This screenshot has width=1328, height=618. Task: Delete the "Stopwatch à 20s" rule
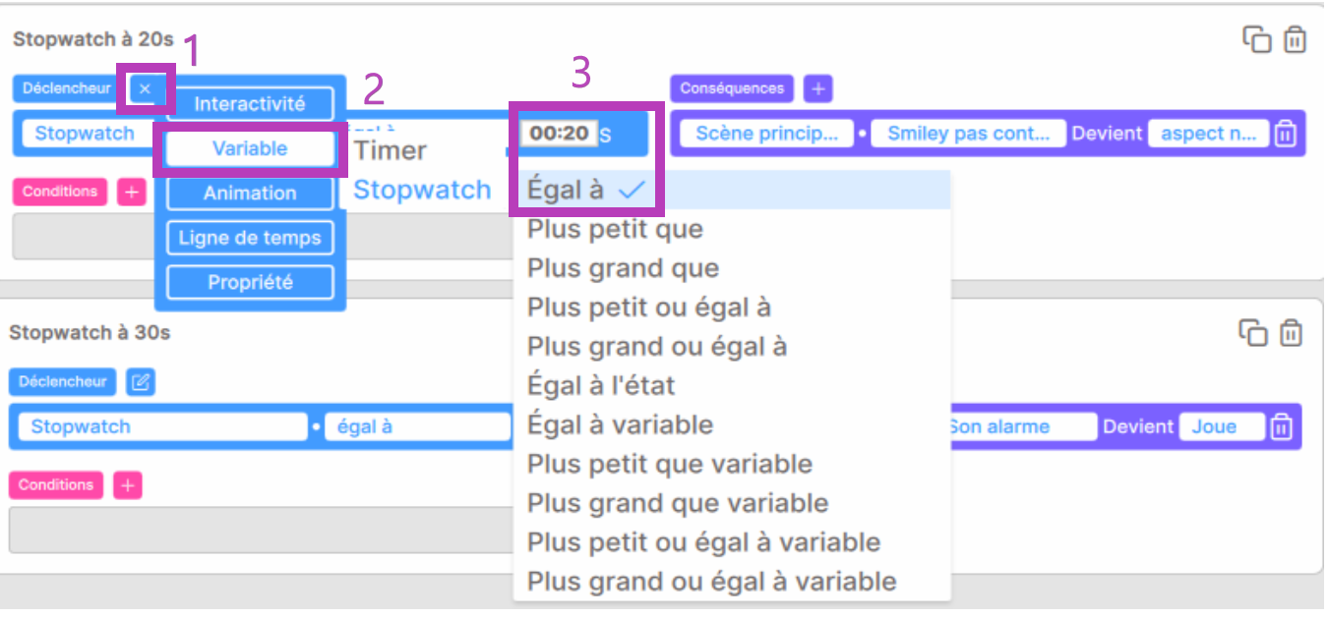click(1296, 39)
